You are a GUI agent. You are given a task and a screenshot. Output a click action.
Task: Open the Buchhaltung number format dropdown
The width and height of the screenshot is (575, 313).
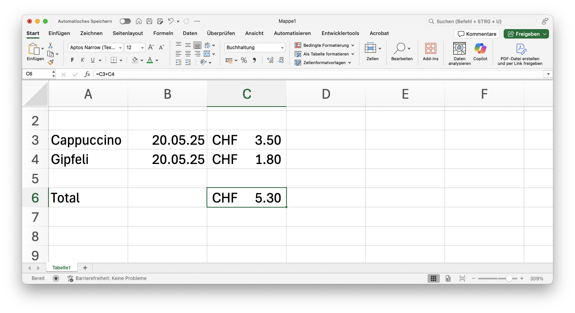pos(255,48)
